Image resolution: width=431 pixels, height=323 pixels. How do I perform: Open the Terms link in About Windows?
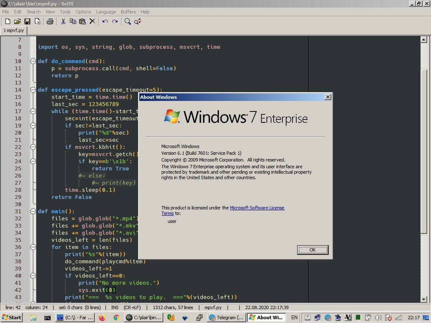pyautogui.click(x=168, y=213)
